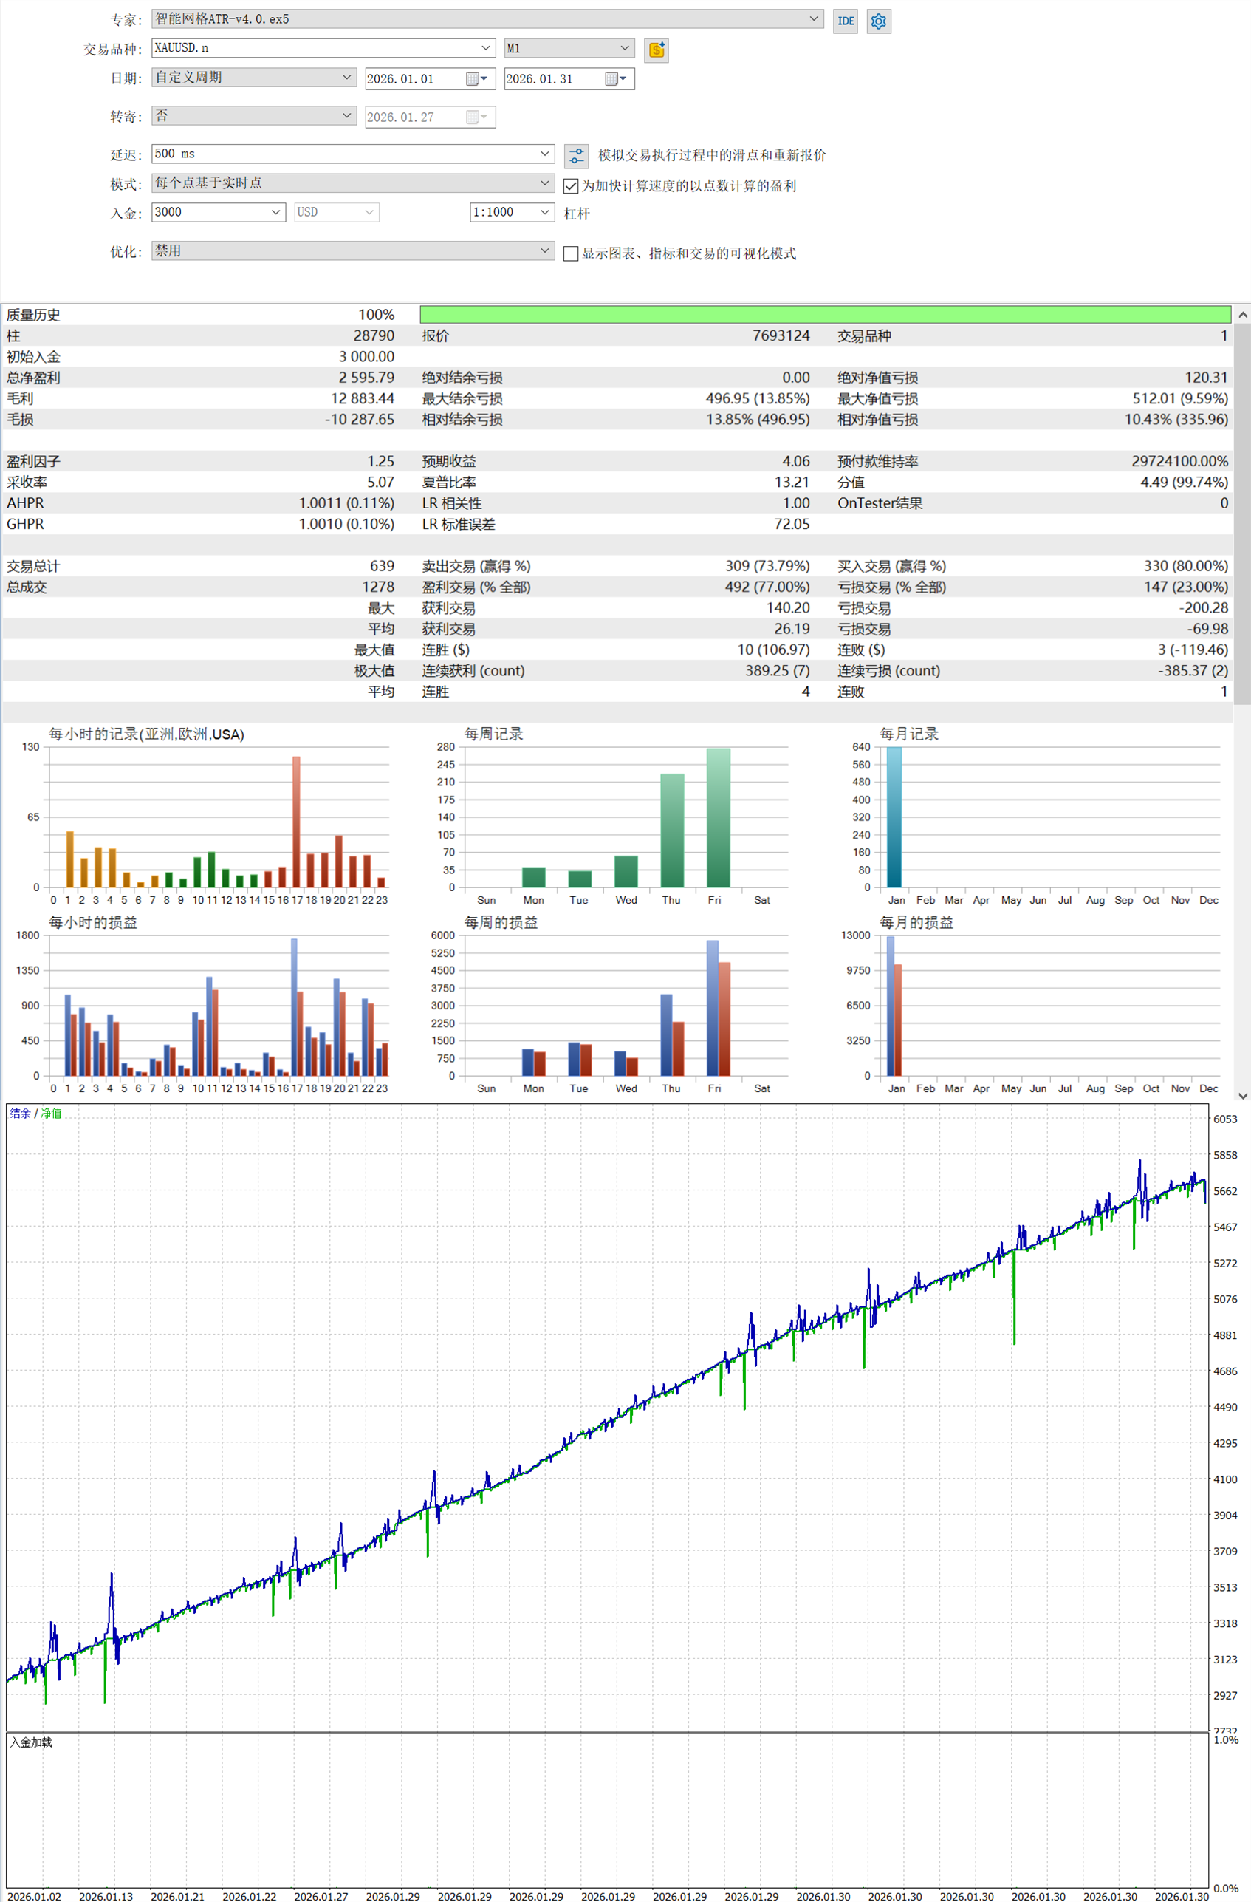Image resolution: width=1251 pixels, height=1902 pixels.
Task: Disable the profit in pips calculation checkbox
Action: [570, 186]
